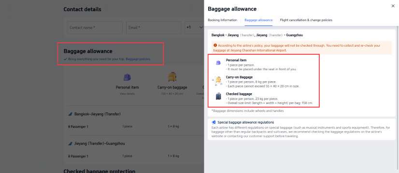This screenshot has height=173, width=399.
Task: Click the yellow suitcase icon above Carry-on baggage
Action: [x=172, y=77]
